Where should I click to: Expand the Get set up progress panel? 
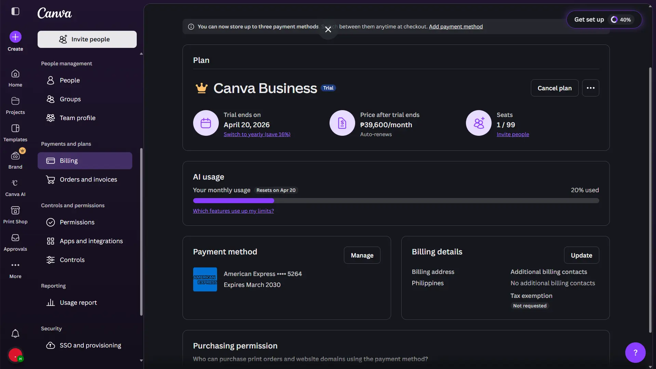[604, 19]
